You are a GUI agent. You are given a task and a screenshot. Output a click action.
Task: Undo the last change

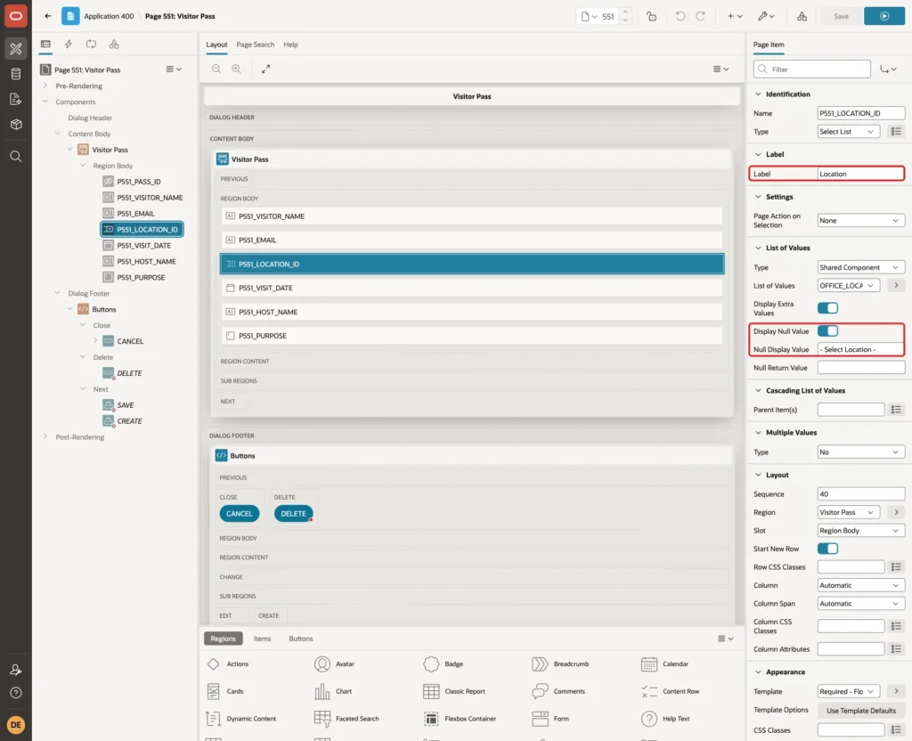(x=680, y=16)
